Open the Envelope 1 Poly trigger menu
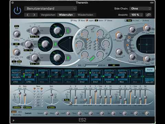This screenshot has height=124, width=165. 67,100
